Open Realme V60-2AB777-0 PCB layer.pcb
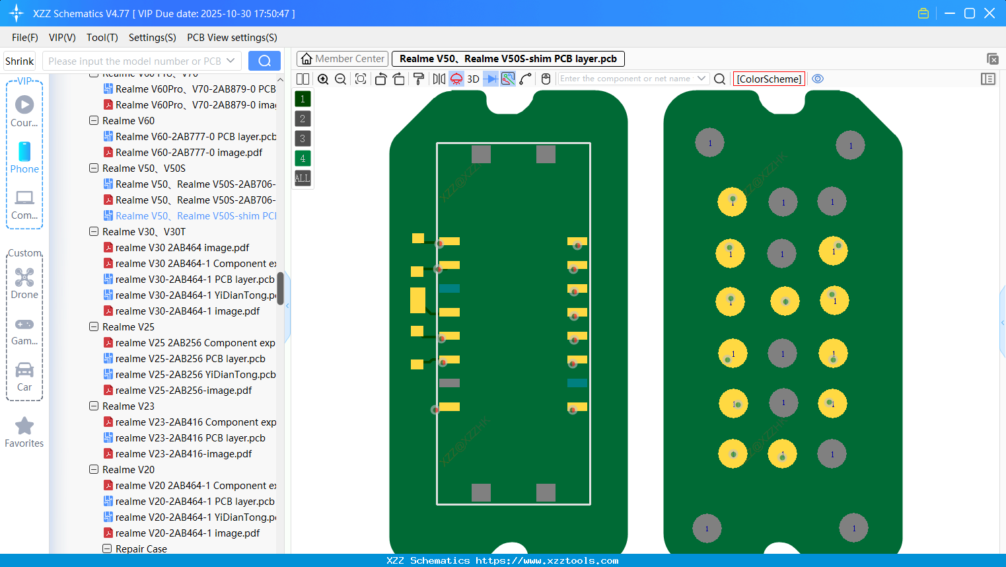This screenshot has width=1006, height=567. coord(190,137)
